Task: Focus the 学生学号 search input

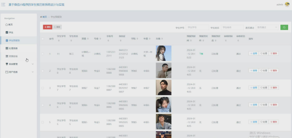Action: tap(197, 27)
